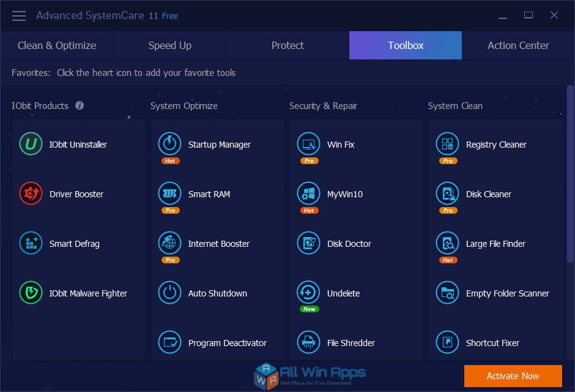The image size is (575, 392).
Task: Maximize the Advanced SystemCare window
Action: [x=529, y=15]
